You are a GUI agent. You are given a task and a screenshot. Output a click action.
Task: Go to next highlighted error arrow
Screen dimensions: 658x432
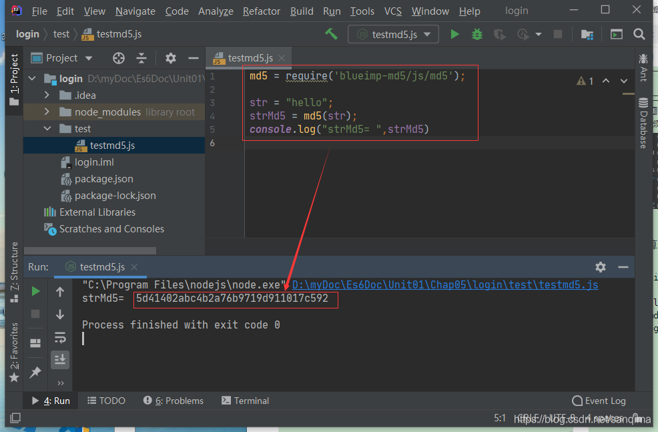624,81
